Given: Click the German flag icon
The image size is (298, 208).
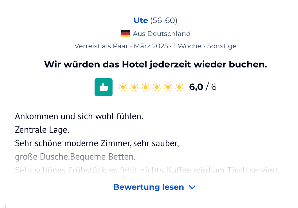Looking at the screenshot, I should pyautogui.click(x=126, y=33).
